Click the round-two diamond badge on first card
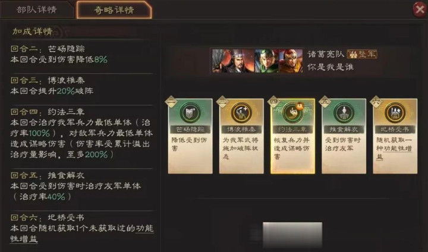 pos(171,102)
